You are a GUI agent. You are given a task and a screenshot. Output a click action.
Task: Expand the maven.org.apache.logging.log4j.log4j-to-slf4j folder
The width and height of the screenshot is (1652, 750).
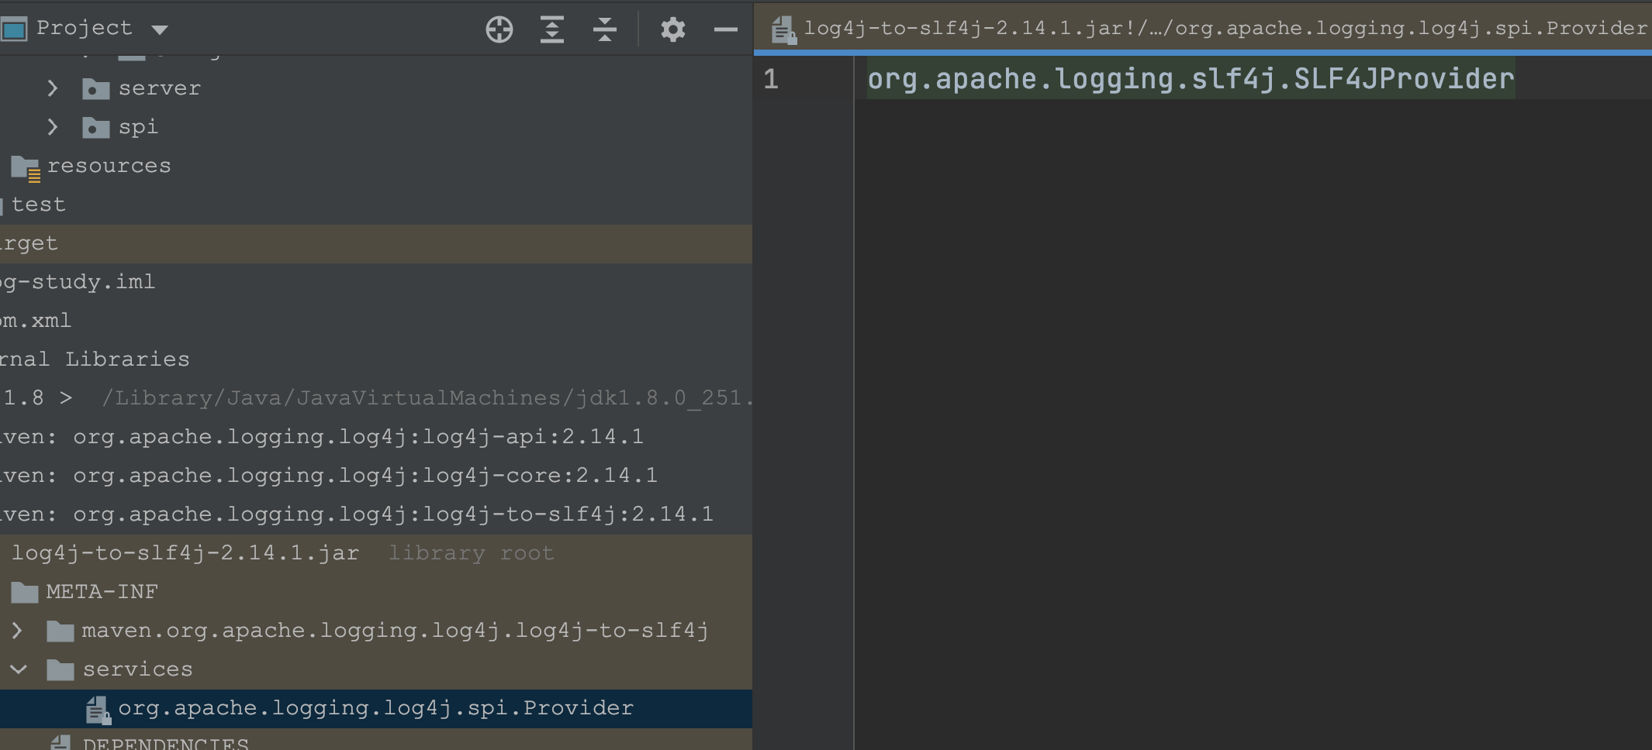pyautogui.click(x=17, y=631)
